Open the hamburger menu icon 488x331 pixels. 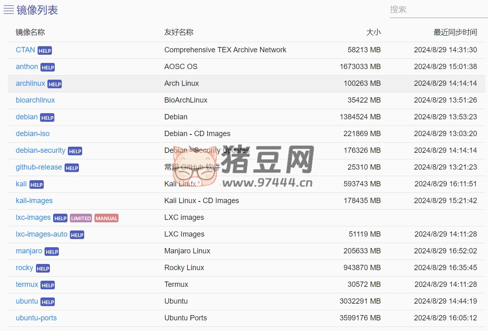[x=9, y=10]
